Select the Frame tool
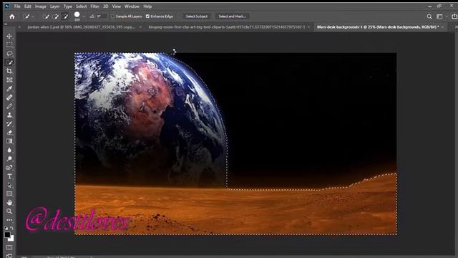Viewport: 458px width, 258px height. click(9, 80)
